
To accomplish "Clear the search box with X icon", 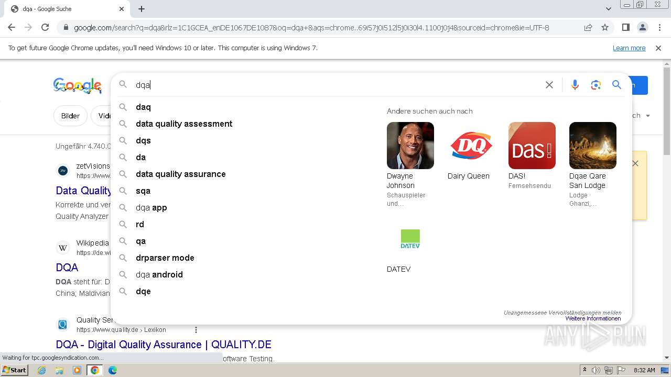I will (x=549, y=85).
